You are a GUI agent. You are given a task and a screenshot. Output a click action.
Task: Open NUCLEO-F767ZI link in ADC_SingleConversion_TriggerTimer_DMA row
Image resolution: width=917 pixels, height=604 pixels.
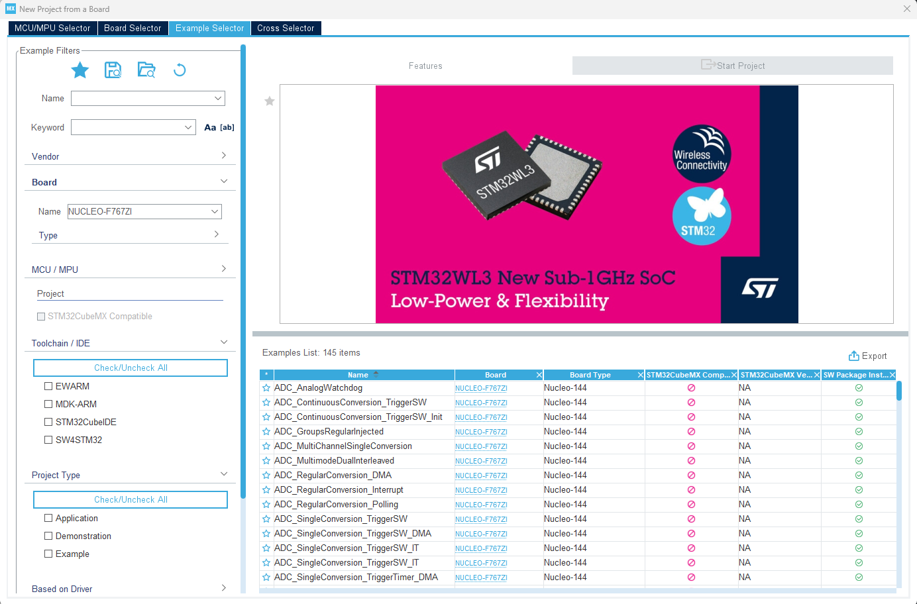[x=481, y=578]
